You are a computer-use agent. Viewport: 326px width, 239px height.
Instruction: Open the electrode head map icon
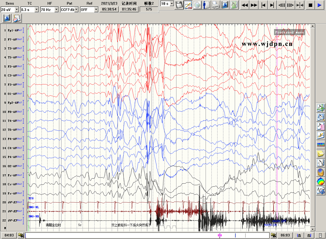point(197,5)
